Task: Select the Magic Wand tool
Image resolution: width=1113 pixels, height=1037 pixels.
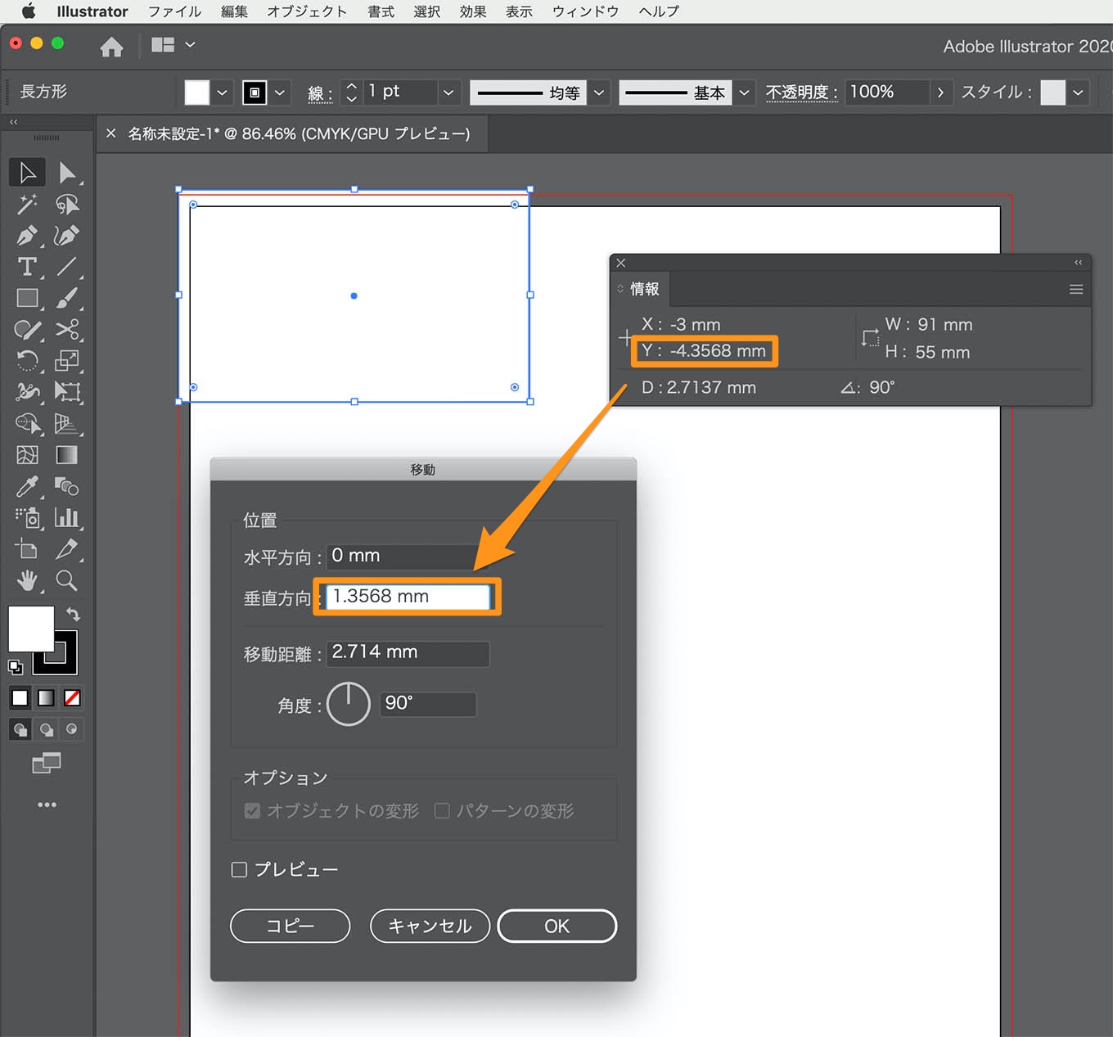Action: pyautogui.click(x=27, y=204)
